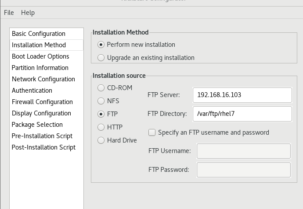Show Display Configuration settings

click(x=41, y=113)
